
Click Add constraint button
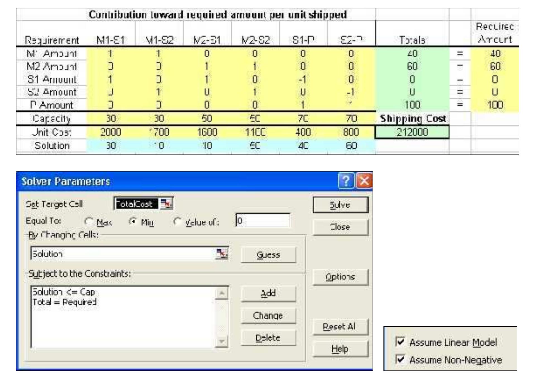(268, 293)
